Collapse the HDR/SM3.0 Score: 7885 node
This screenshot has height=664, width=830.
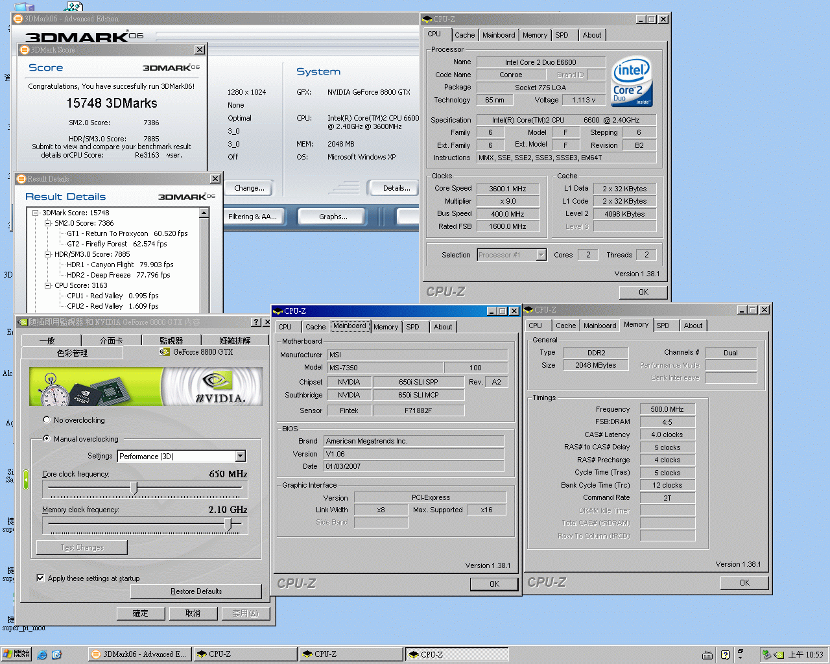pyautogui.click(x=47, y=254)
